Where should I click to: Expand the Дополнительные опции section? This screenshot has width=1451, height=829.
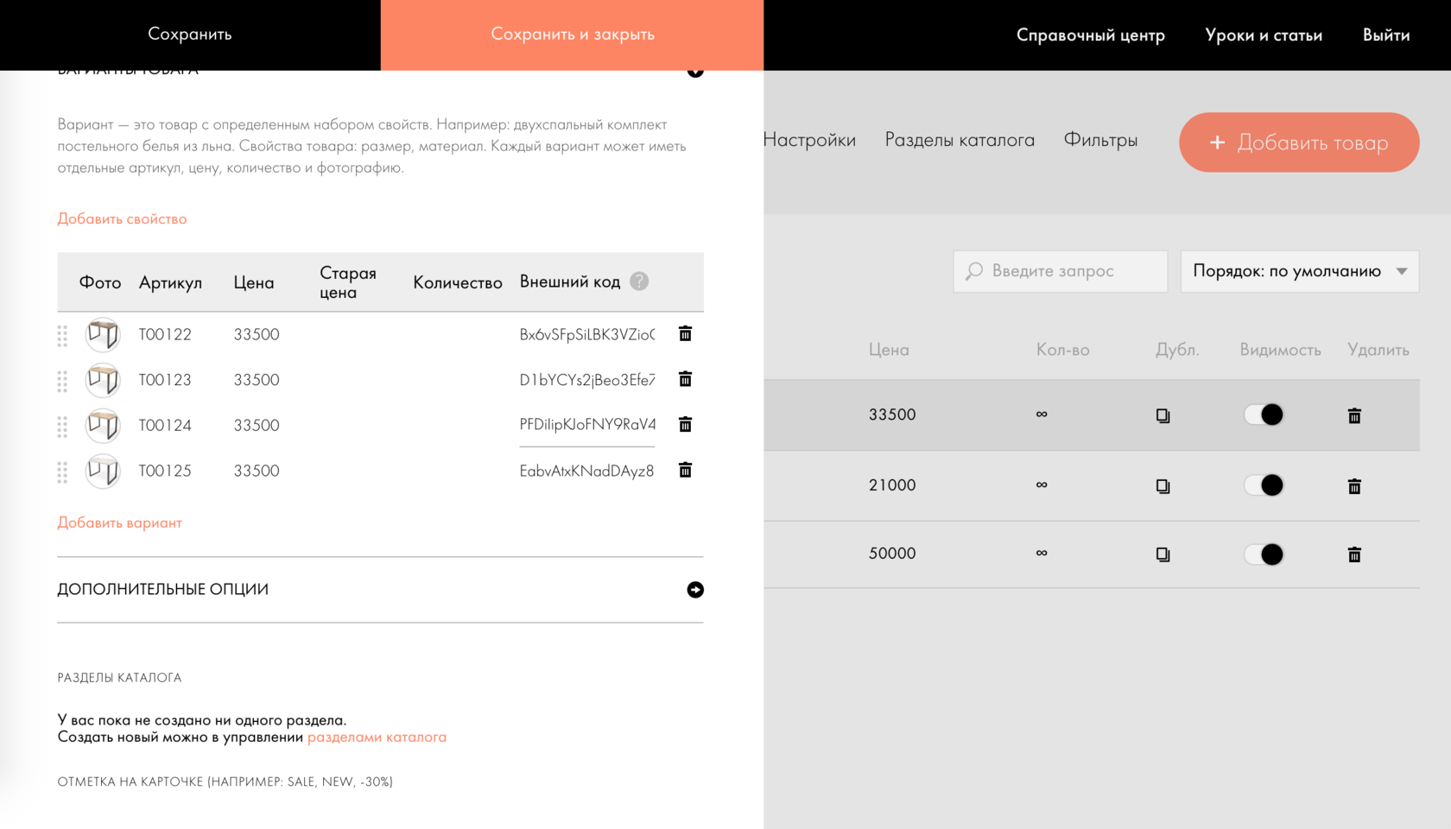[x=695, y=590]
